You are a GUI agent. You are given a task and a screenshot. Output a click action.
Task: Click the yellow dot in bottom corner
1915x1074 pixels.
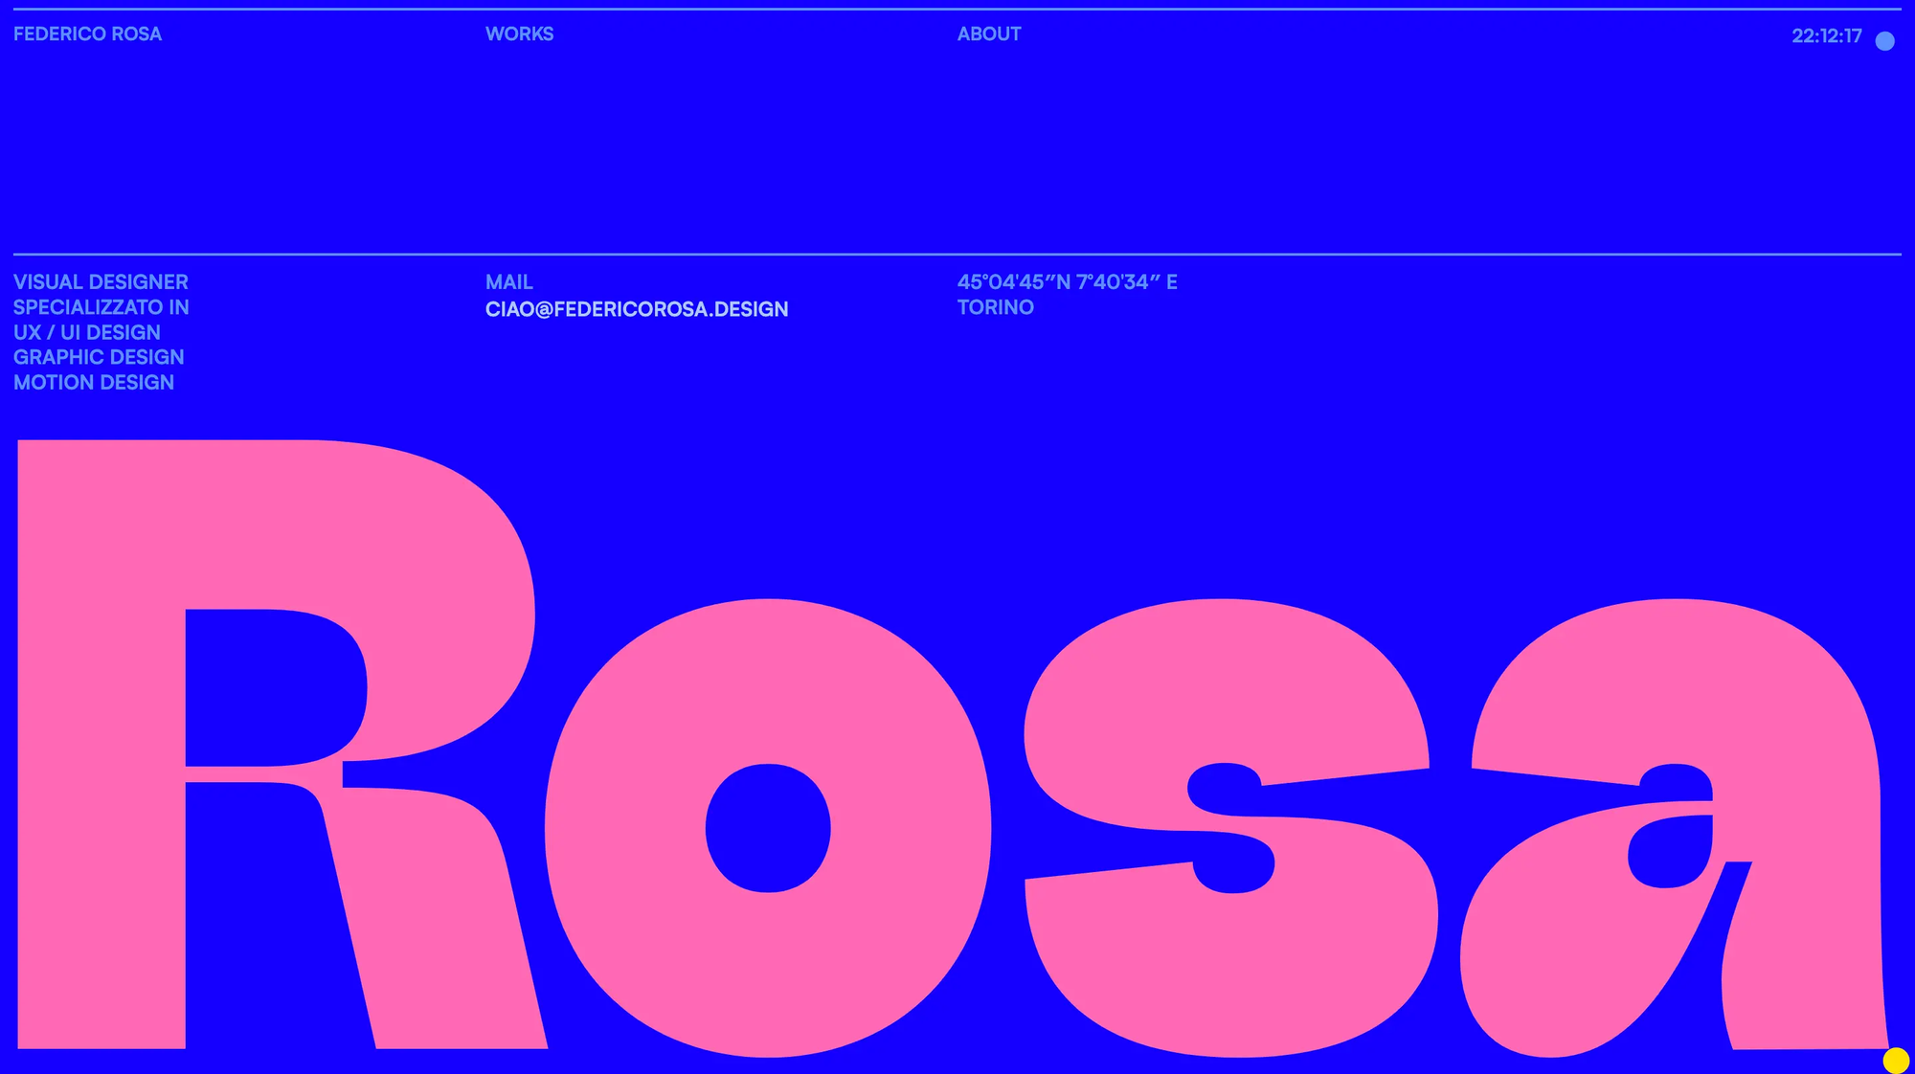click(1895, 1060)
